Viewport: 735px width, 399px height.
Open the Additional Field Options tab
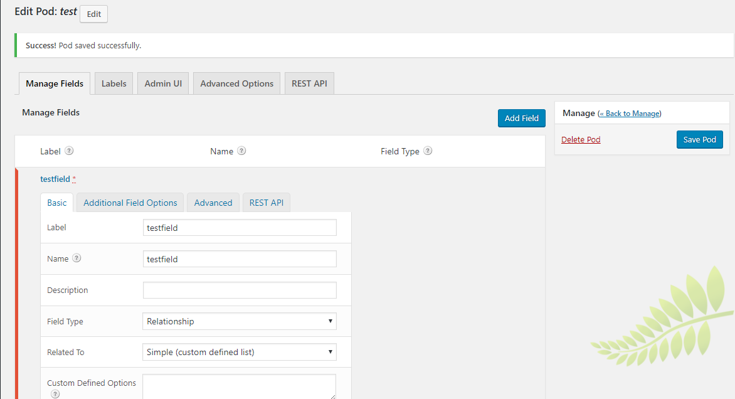(x=129, y=202)
